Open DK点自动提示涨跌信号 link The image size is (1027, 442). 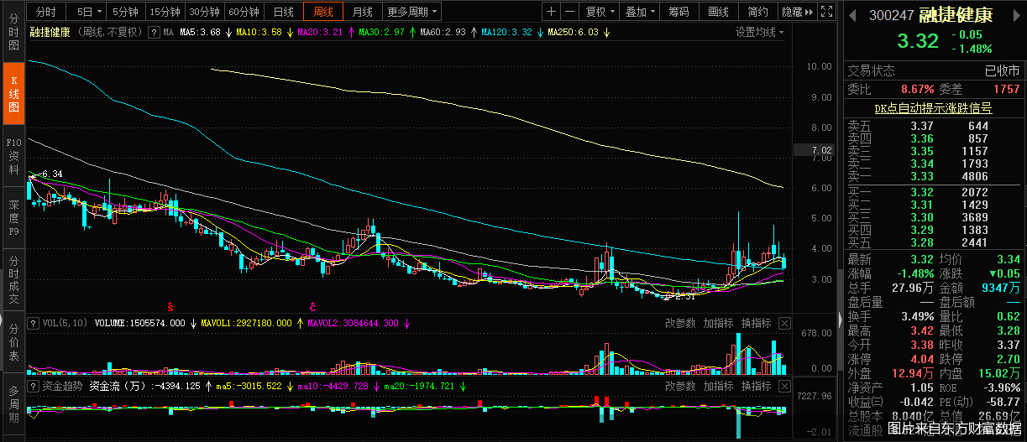click(933, 108)
